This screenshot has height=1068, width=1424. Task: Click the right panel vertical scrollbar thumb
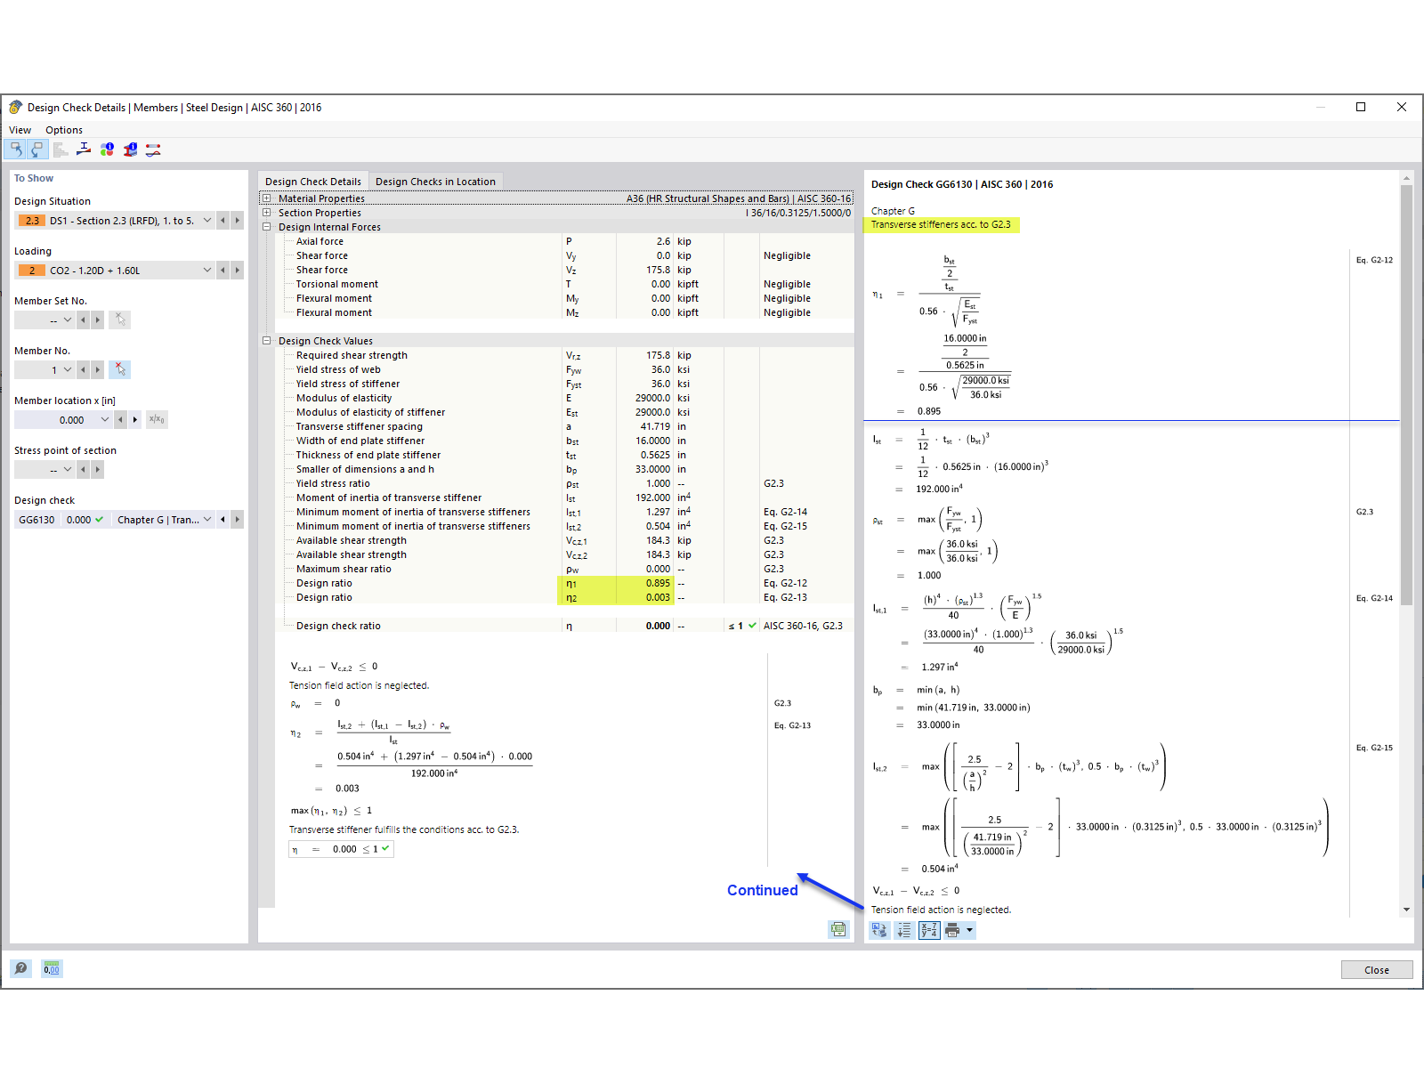(1406, 395)
